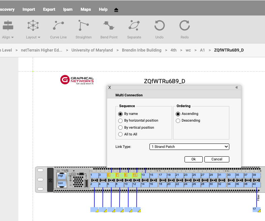Click the Cancel button
265x221 pixels.
217,159
